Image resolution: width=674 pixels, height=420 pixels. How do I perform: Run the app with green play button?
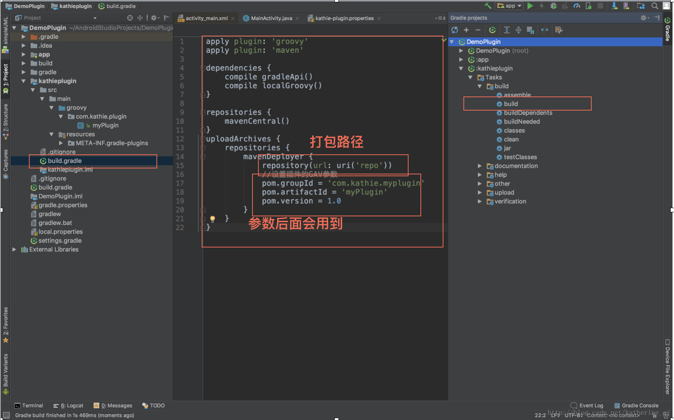[530, 6]
